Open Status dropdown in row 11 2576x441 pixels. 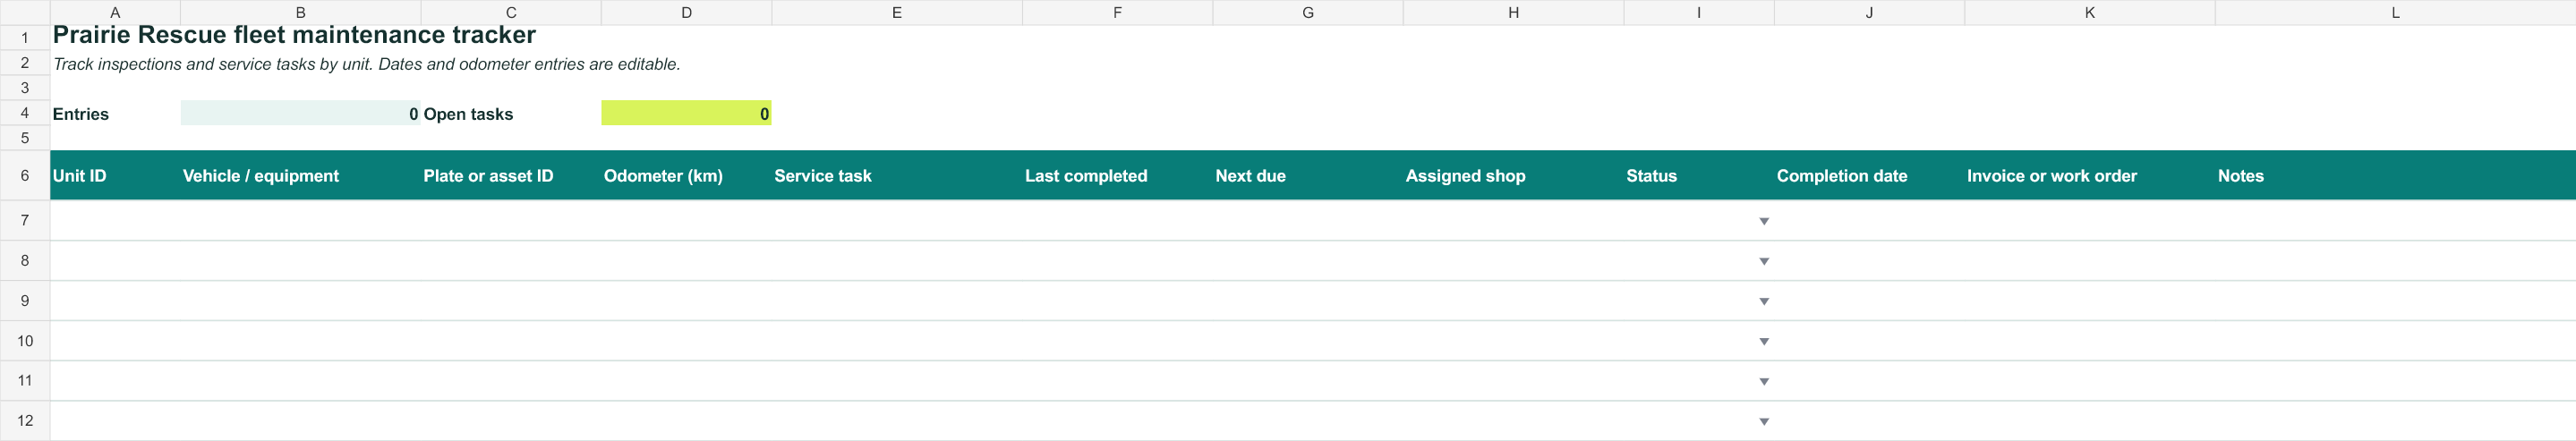[x=1763, y=381]
